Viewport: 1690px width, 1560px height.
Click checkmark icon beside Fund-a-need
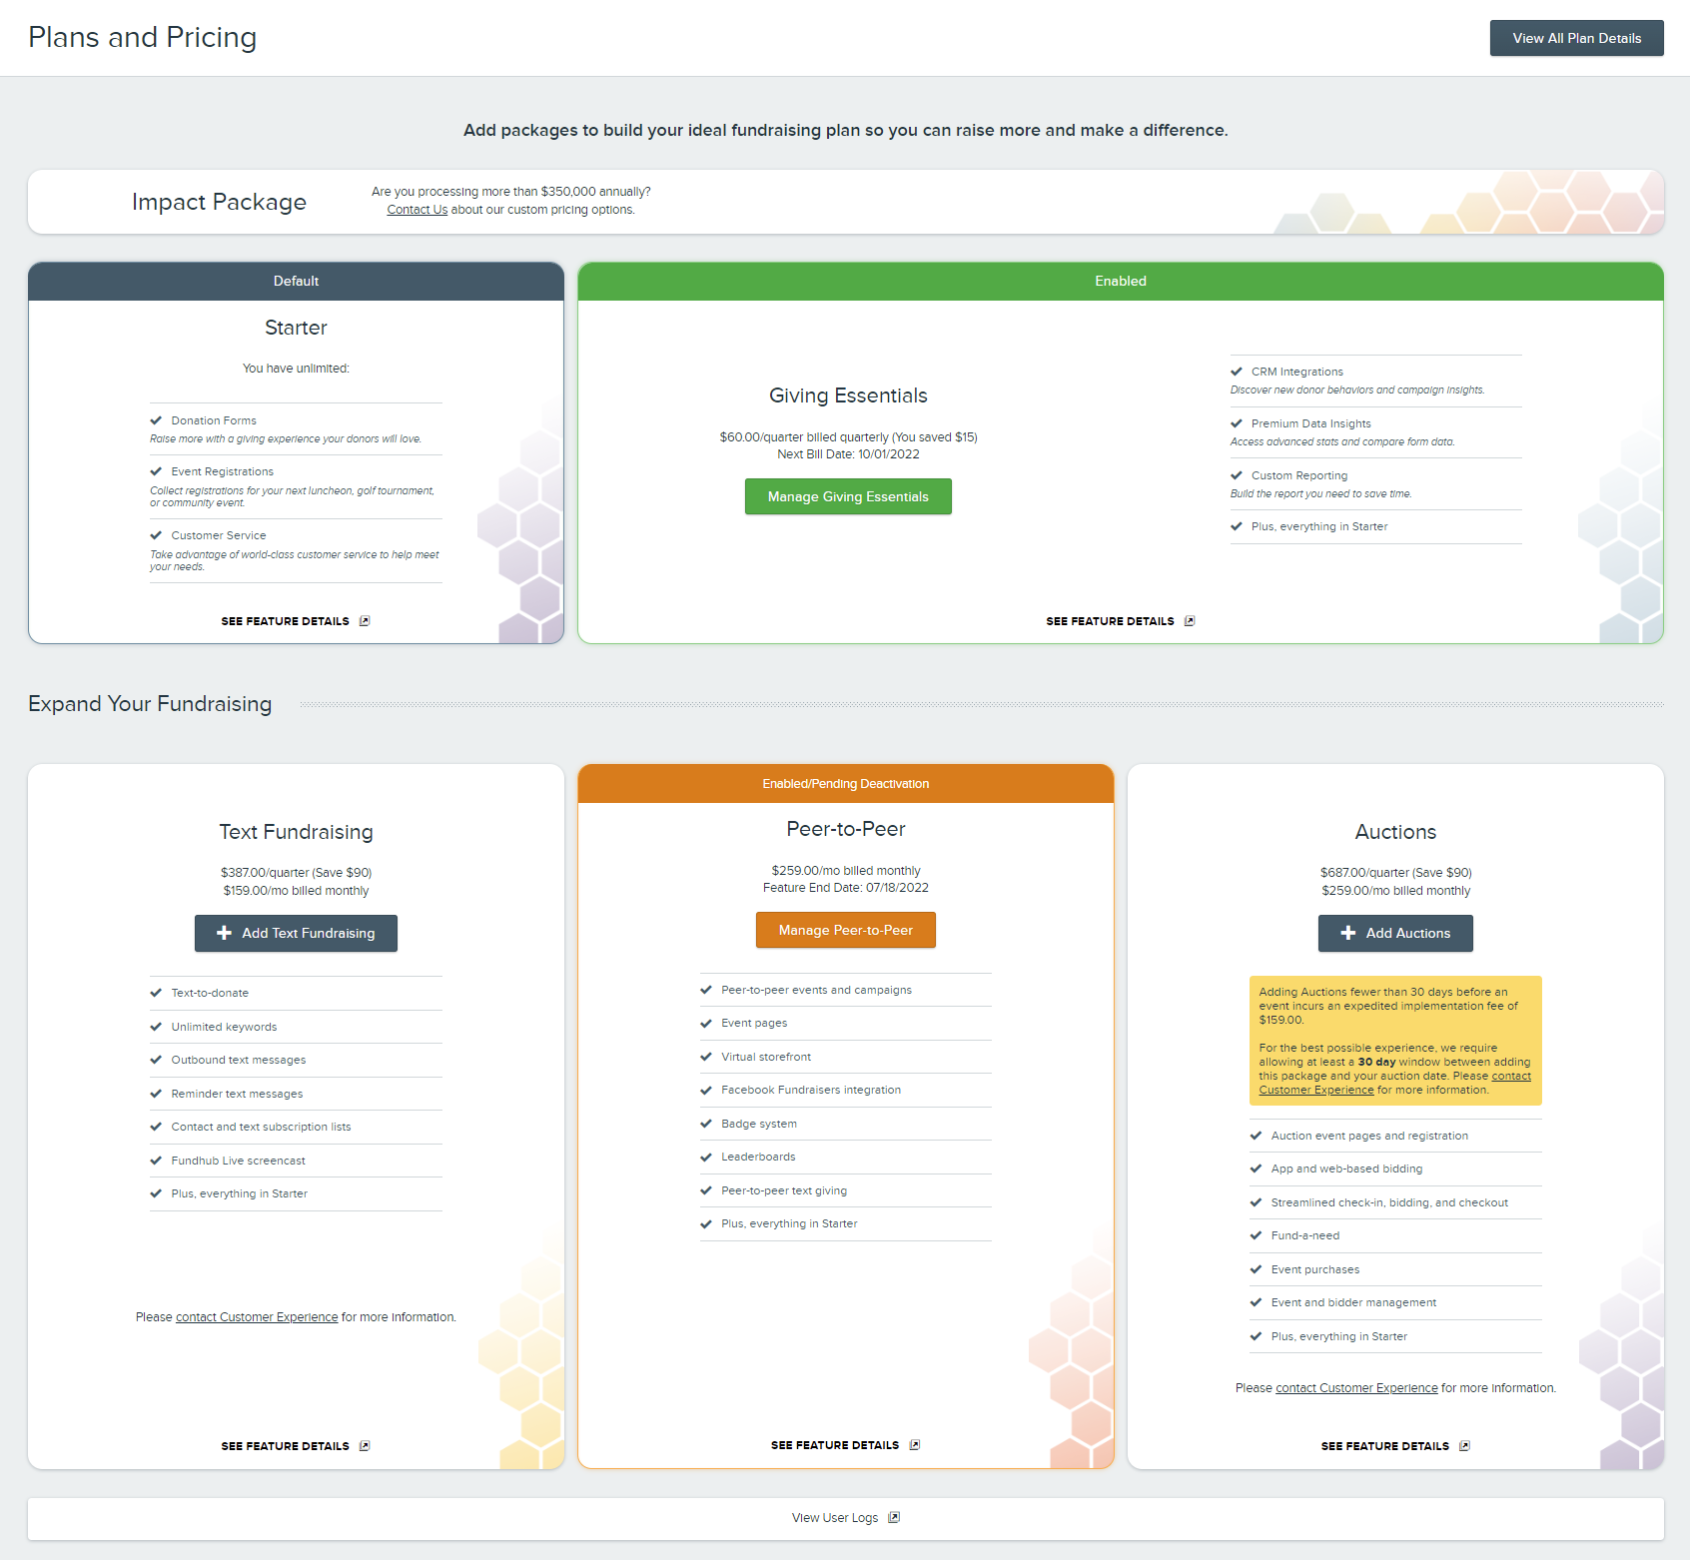point(1256,1235)
